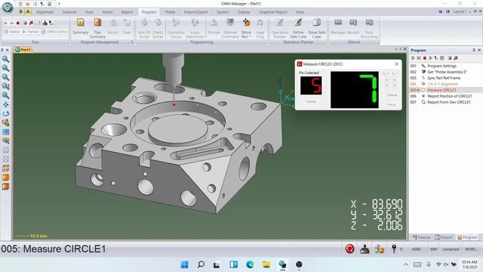Click the red stop icon in the Program panel
Image resolution: width=483 pixels, height=272 pixels.
[425, 58]
